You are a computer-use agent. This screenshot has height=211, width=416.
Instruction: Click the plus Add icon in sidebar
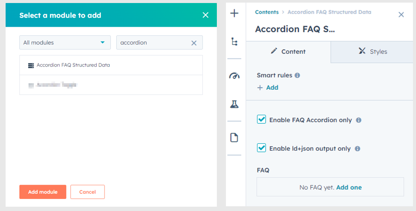(234, 13)
